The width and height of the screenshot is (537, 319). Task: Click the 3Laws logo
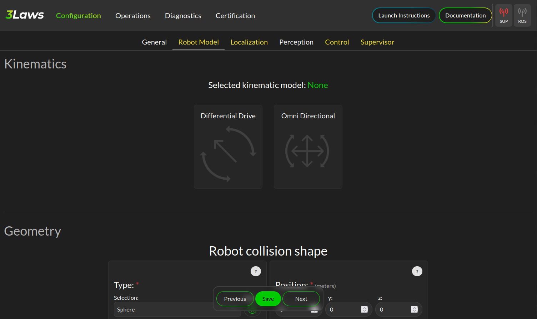[25, 15]
